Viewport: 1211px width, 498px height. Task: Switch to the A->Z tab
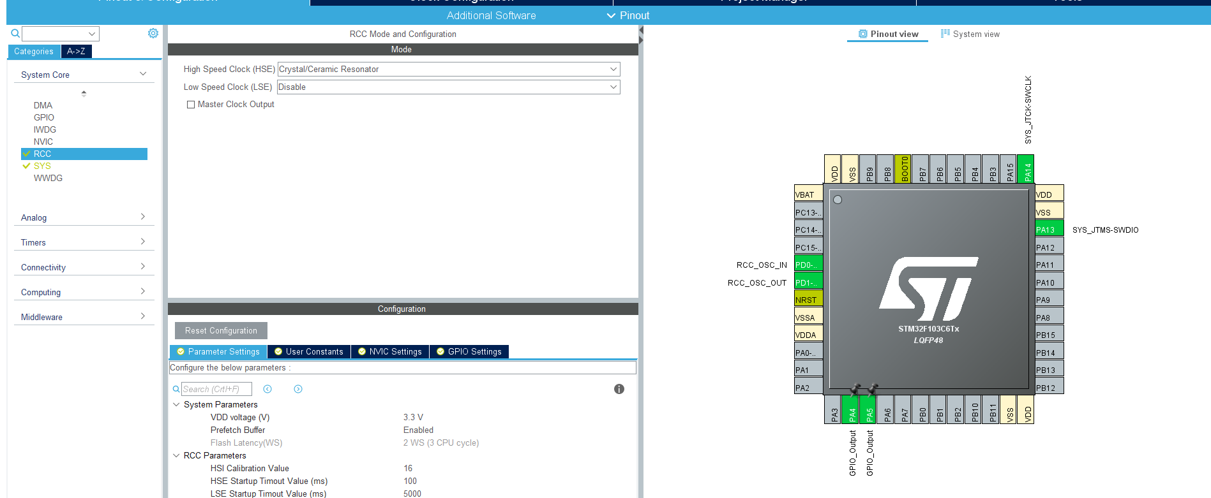(76, 52)
